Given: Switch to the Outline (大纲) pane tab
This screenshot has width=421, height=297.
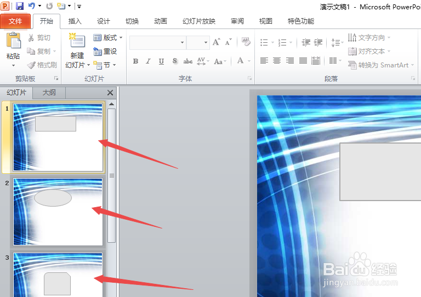Looking at the screenshot, I should [49, 93].
